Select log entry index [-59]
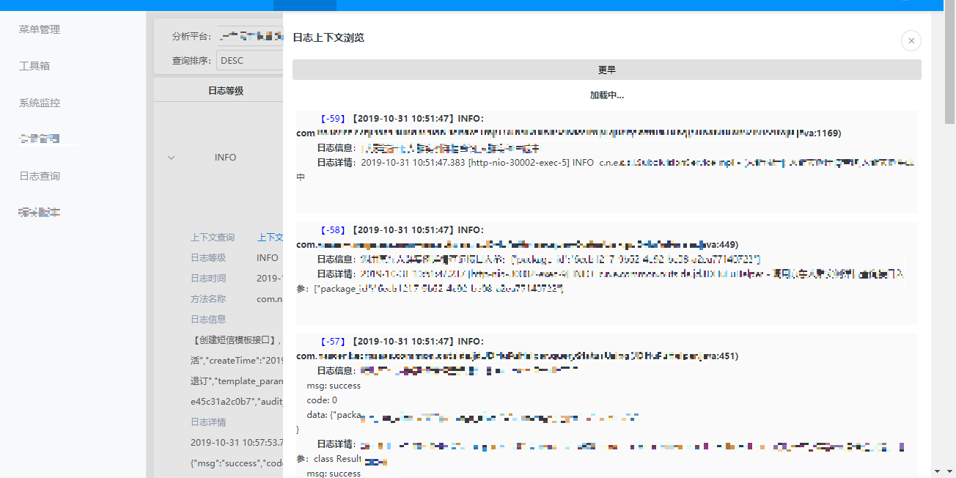 pos(333,119)
